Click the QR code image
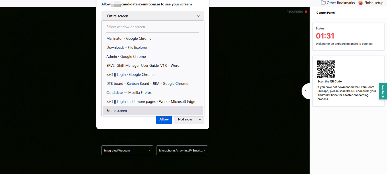 [x=326, y=69]
